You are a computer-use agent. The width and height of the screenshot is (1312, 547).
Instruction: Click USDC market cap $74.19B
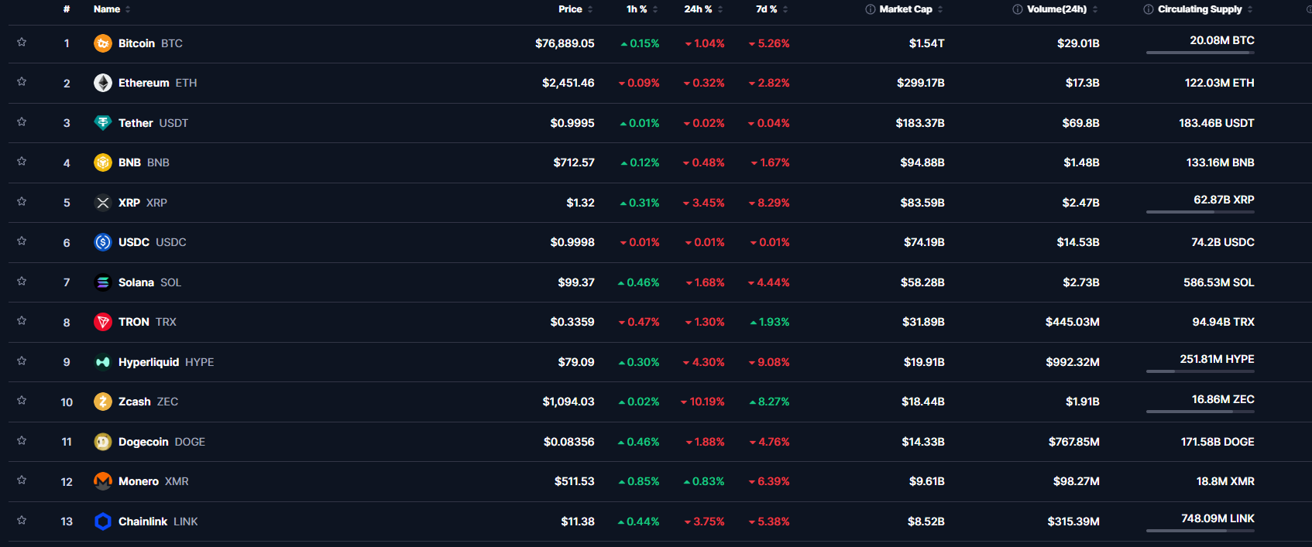(x=924, y=242)
